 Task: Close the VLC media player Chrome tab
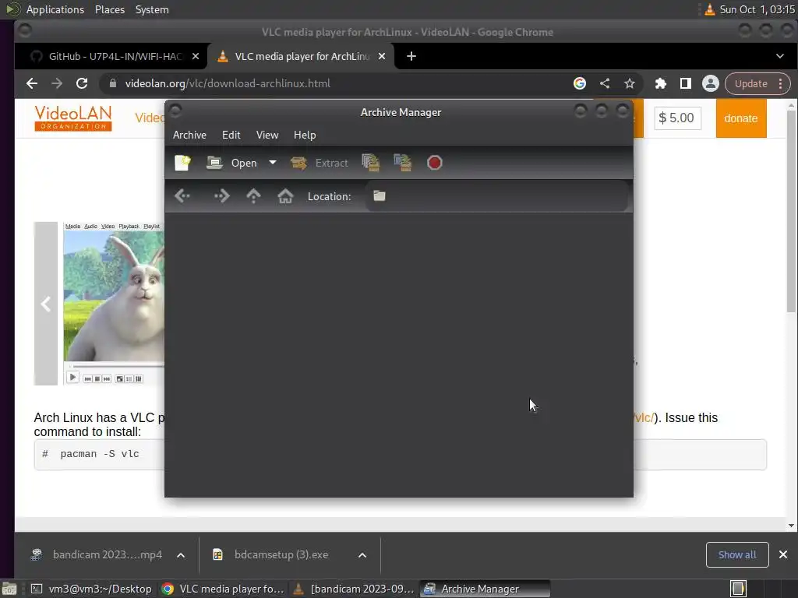tap(382, 56)
